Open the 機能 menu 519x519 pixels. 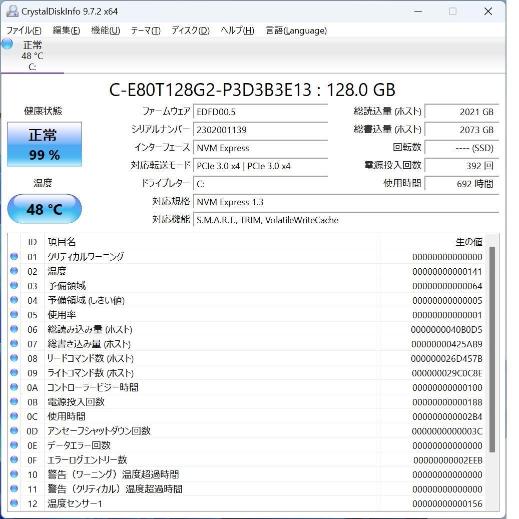coord(105,31)
